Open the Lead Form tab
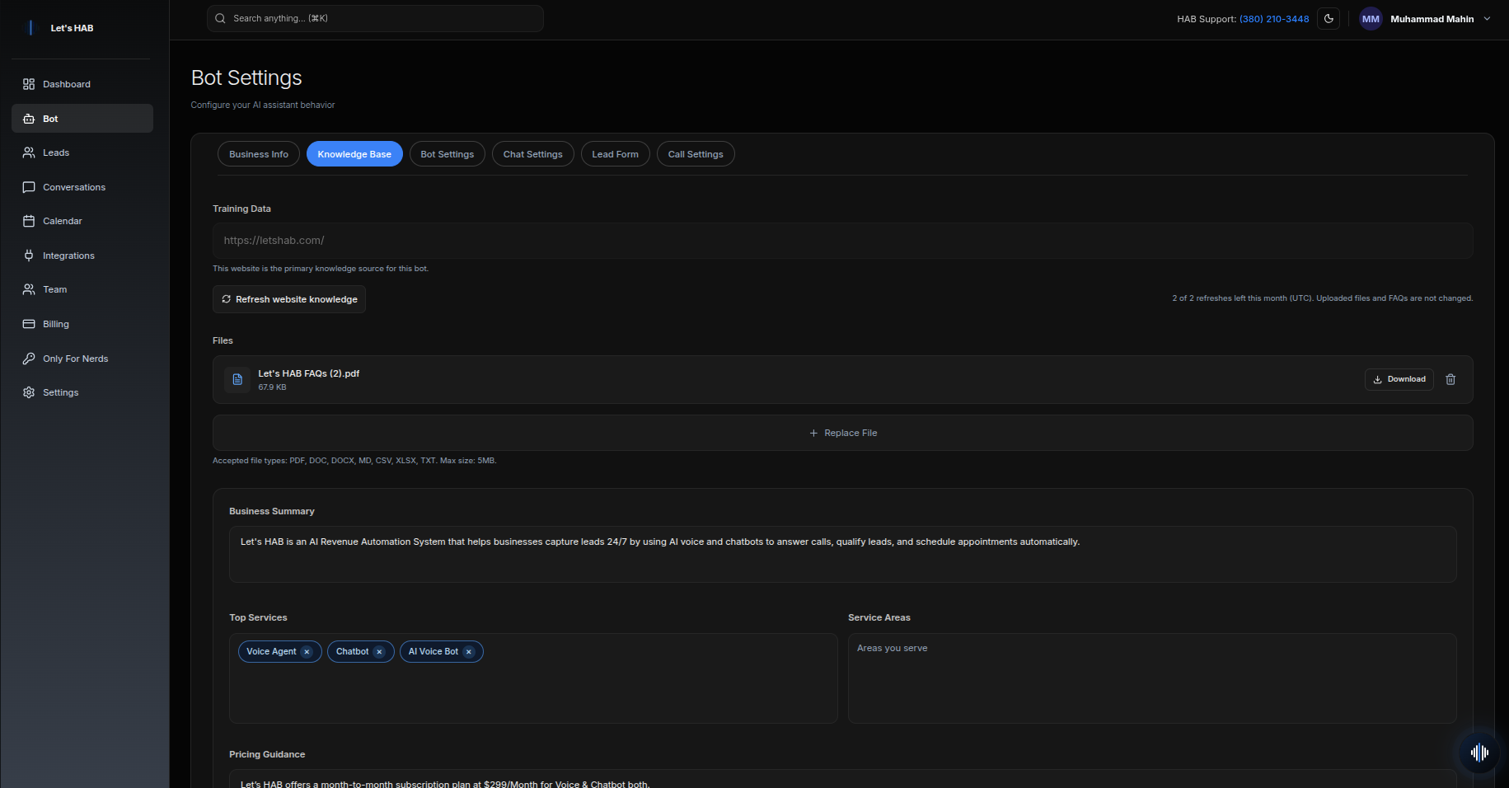 click(x=616, y=154)
